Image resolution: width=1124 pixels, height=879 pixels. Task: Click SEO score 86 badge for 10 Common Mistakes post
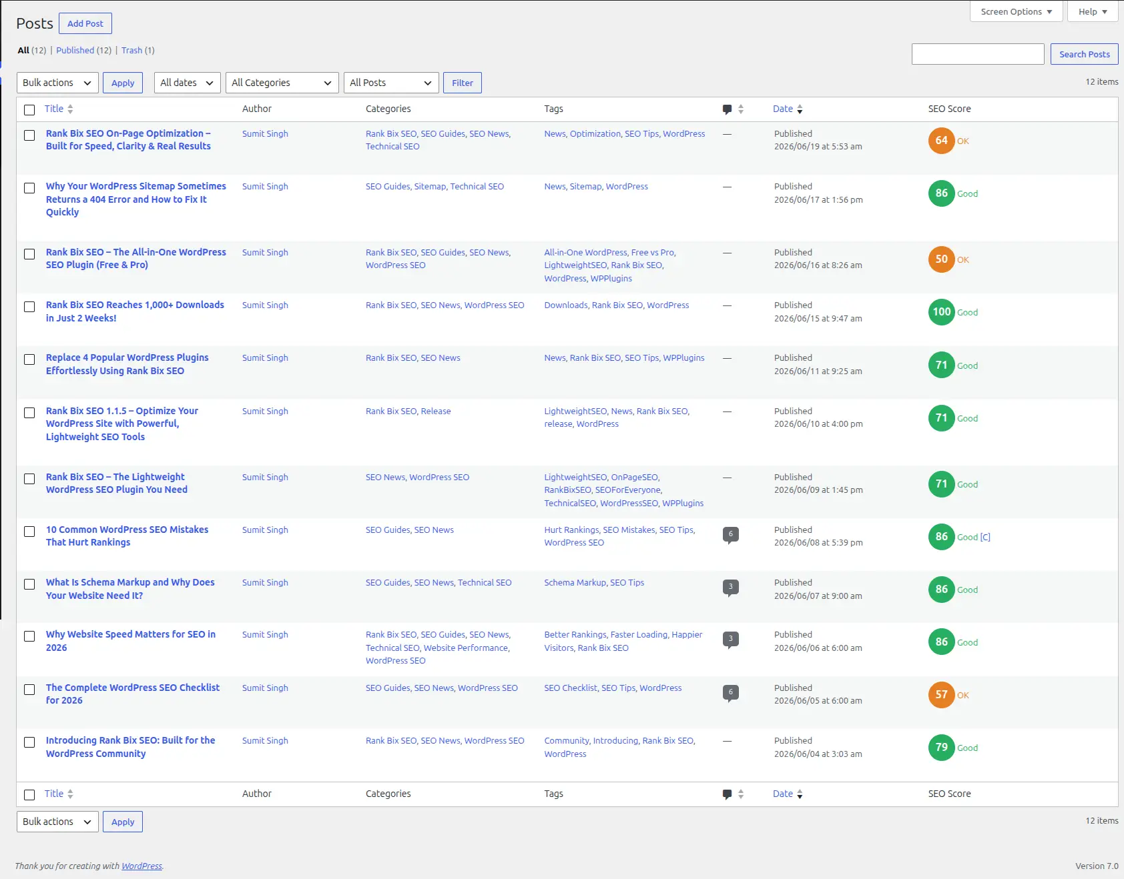click(x=941, y=537)
